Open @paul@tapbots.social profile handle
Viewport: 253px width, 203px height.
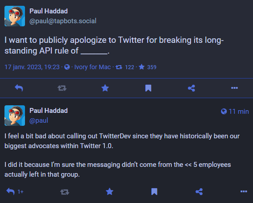click(x=63, y=21)
